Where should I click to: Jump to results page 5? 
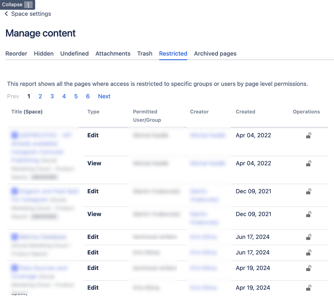point(76,96)
